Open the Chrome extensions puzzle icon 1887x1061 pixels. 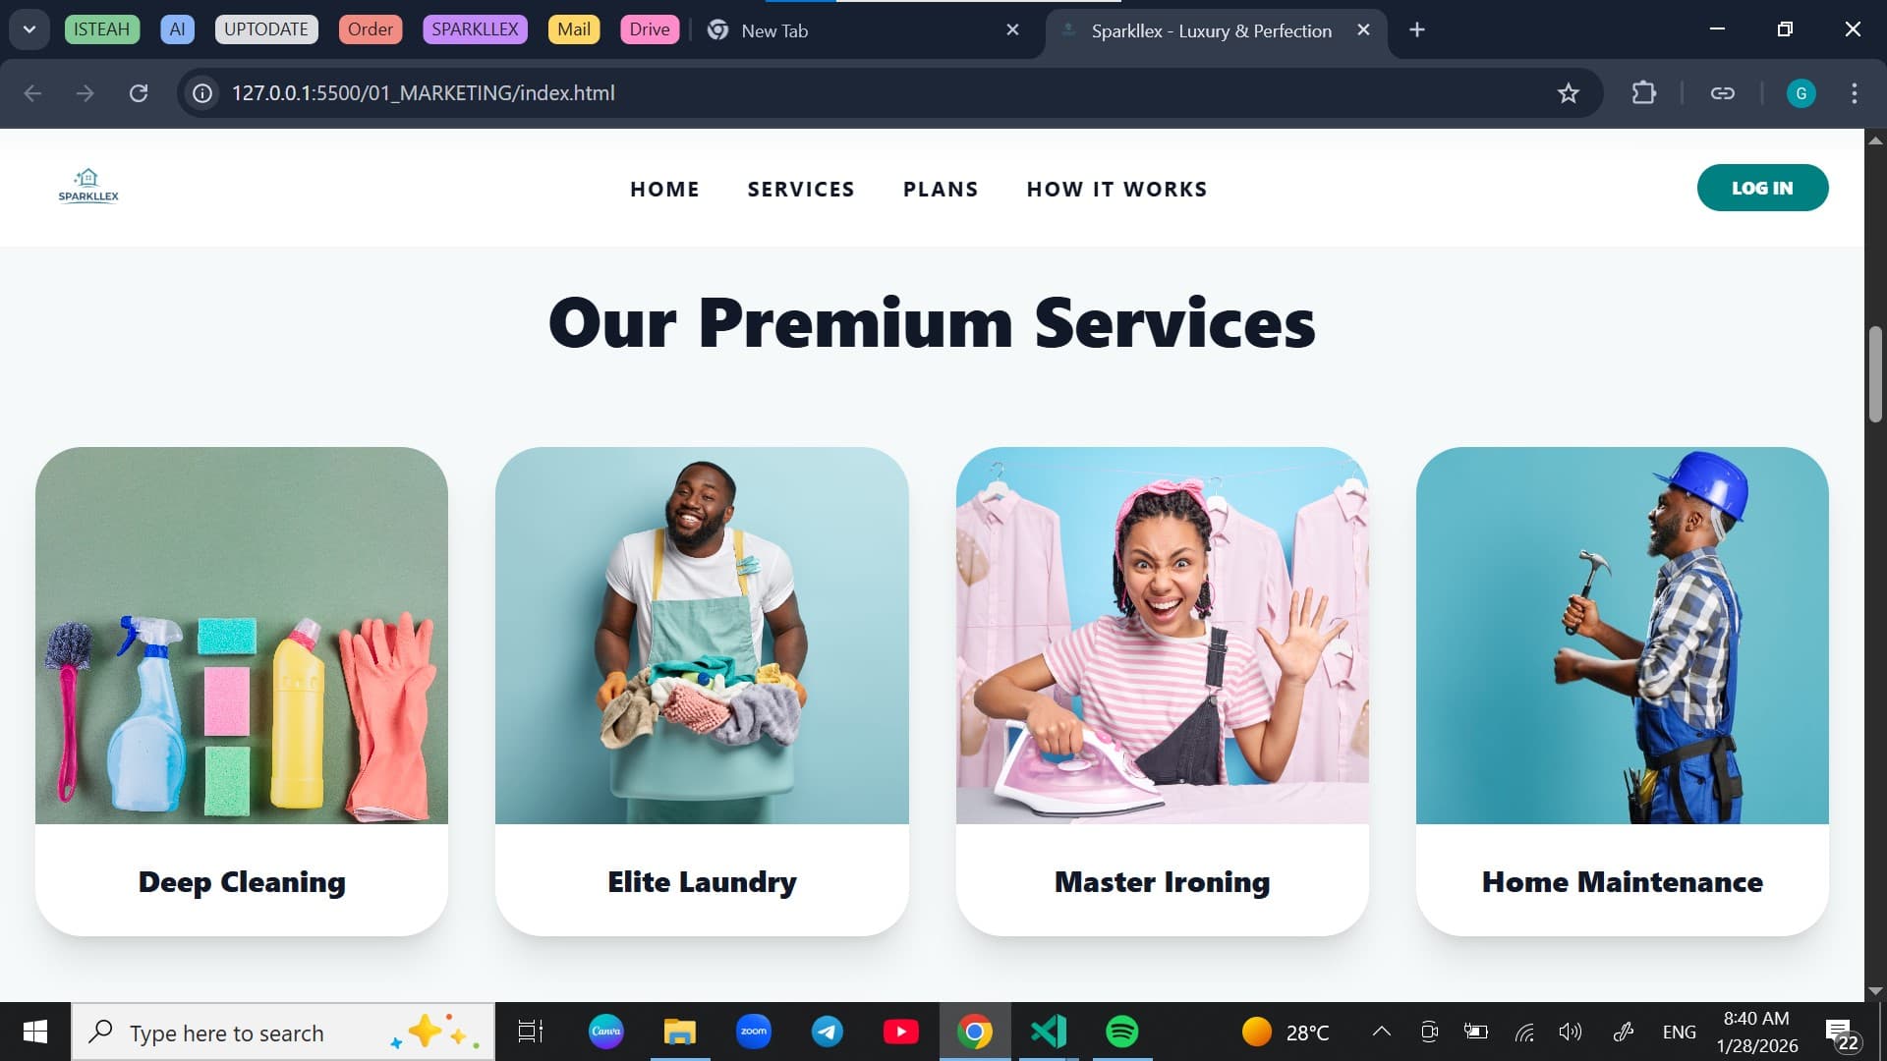pos(1643,93)
